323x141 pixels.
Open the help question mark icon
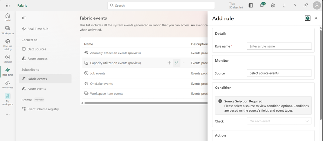295,5
